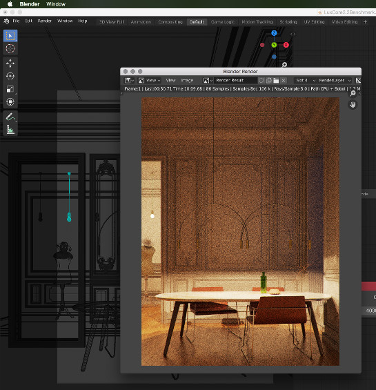Select the Scale tool
The width and height of the screenshot is (376, 390).
pyautogui.click(x=10, y=89)
